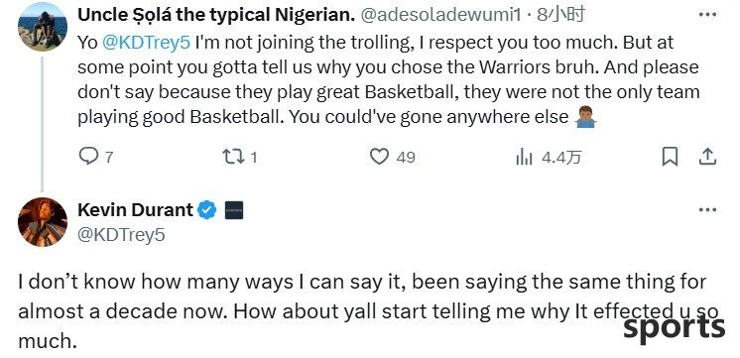
Task: Open Uncle Ṣọlá's display name profile link
Action: [x=216, y=15]
